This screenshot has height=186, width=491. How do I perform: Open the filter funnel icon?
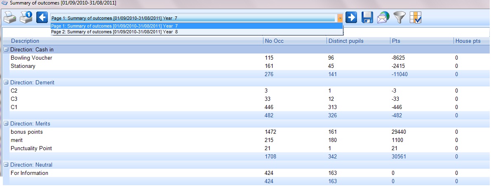click(x=399, y=18)
